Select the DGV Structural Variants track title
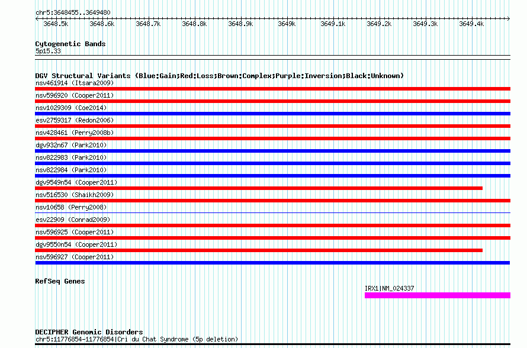 pyautogui.click(x=220, y=76)
